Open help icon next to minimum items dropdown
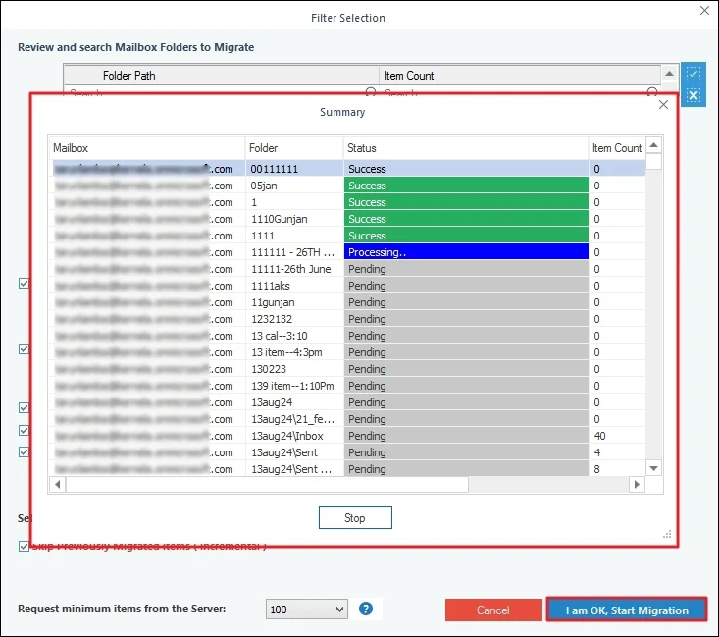Image resolution: width=719 pixels, height=637 pixels. pyautogui.click(x=366, y=609)
